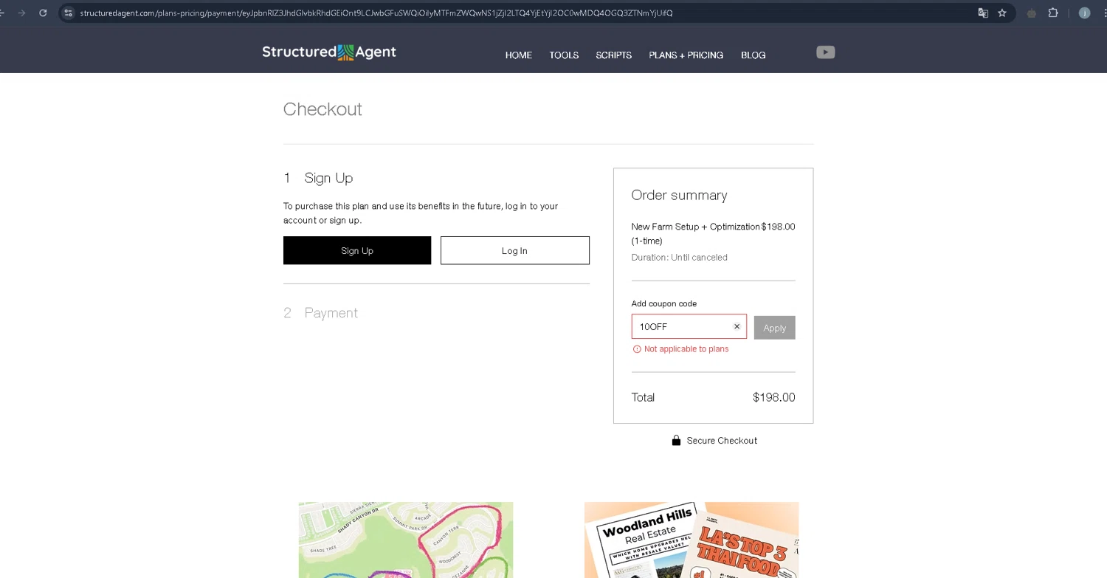1107x578 pixels.
Task: Reload the page with browser refresh icon
Action: click(x=43, y=13)
